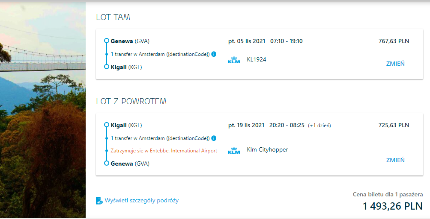This screenshot has width=430, height=219.
Task: Click Genewa departure circle marker in outbound flight
Action: click(107, 41)
